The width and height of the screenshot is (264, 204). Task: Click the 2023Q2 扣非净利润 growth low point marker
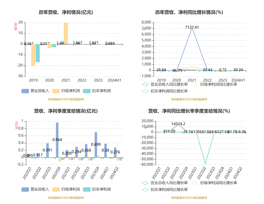(205, 163)
